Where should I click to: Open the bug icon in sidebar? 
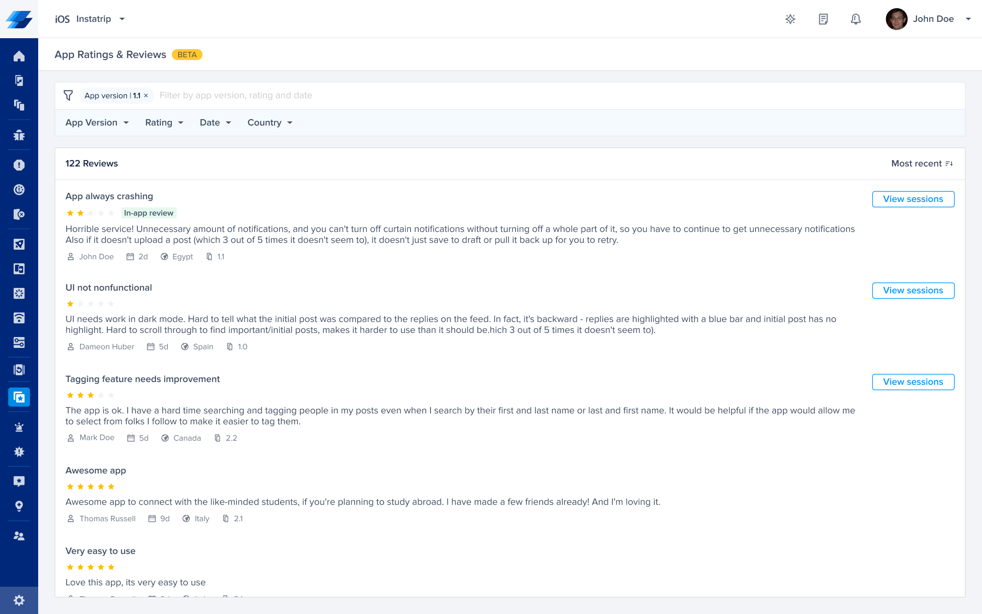pyautogui.click(x=19, y=135)
